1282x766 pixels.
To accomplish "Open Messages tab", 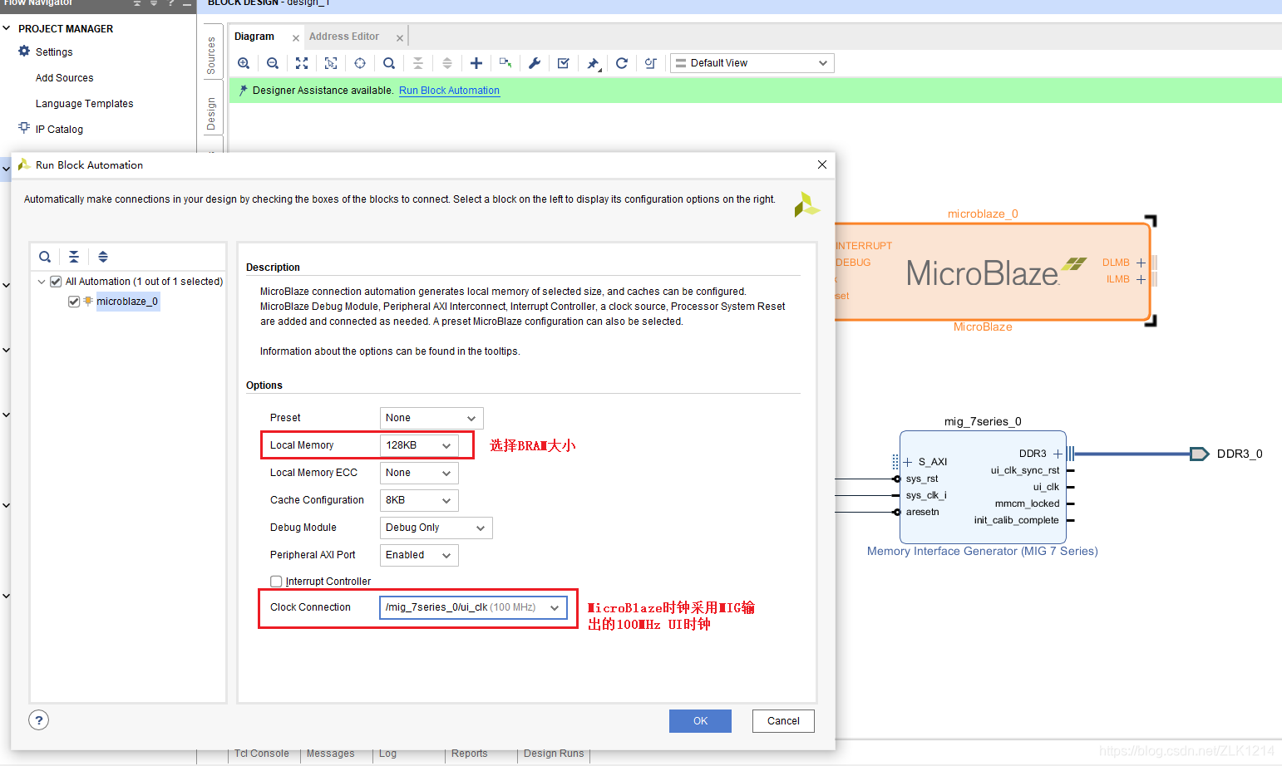I will pos(330,754).
